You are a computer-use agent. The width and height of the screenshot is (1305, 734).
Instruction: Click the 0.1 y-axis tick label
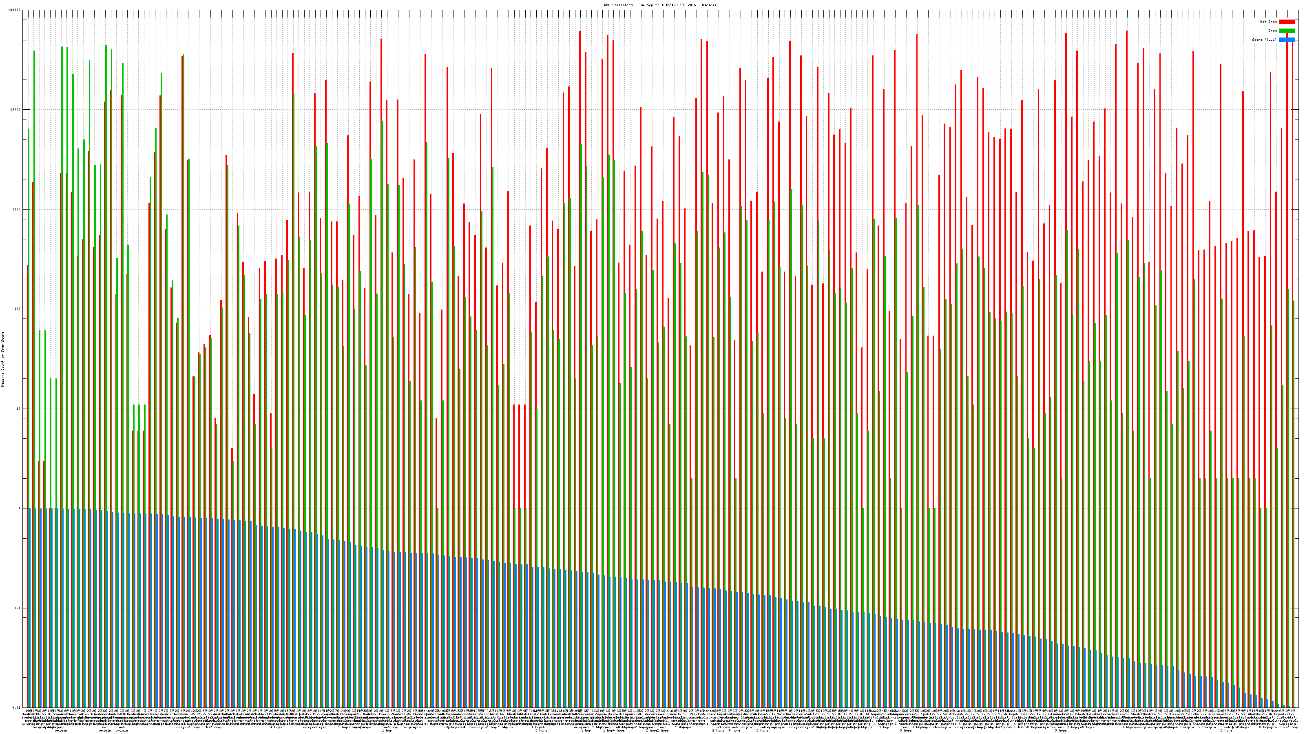(x=18, y=608)
